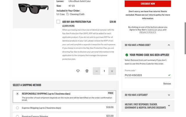186x117 pixels.
Task: Remove item with trash icon
Action: [x=87, y=71]
